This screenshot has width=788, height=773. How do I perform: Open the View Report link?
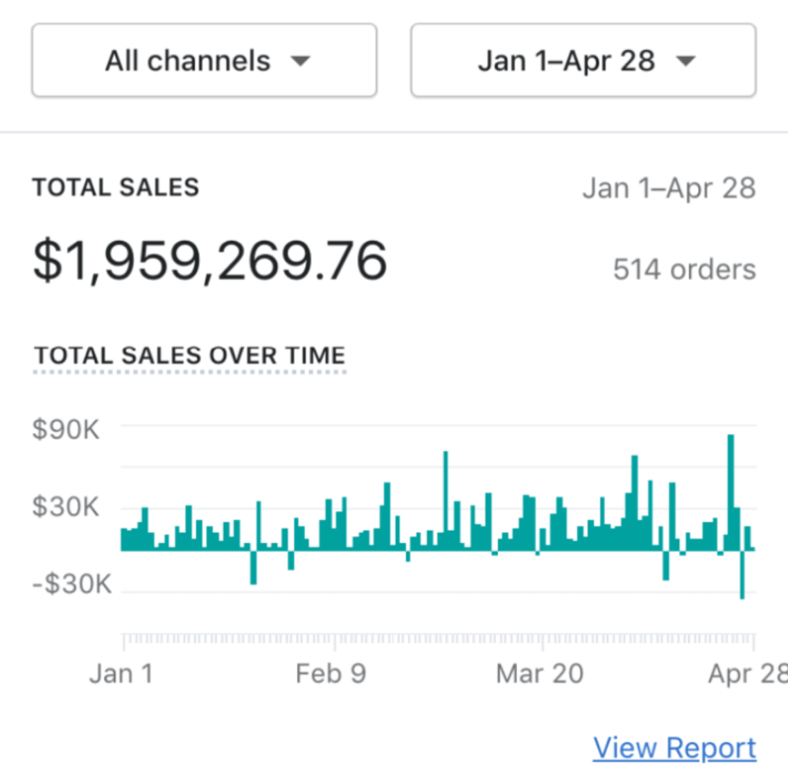click(x=674, y=748)
